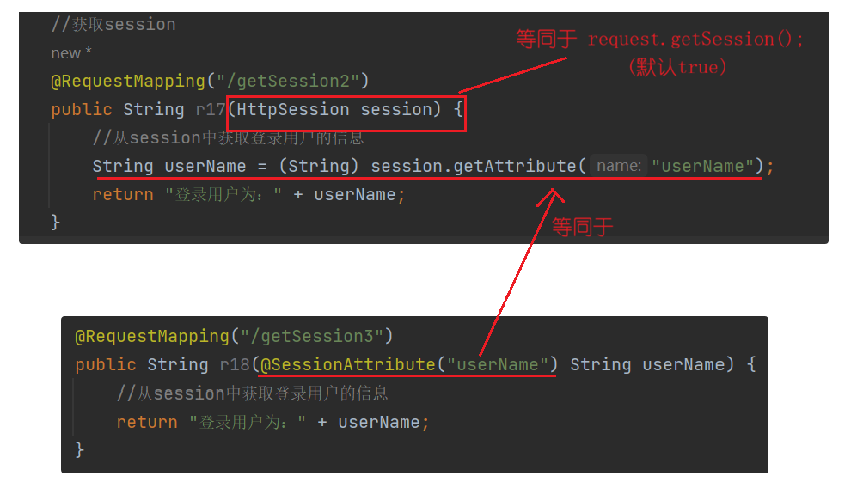Click the red request.getSession() annotation text
The height and width of the screenshot is (488, 857).
pyautogui.click(x=695, y=39)
